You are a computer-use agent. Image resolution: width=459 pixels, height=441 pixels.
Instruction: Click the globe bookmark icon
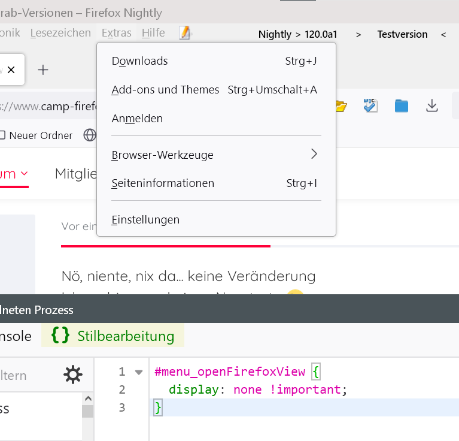(x=90, y=135)
